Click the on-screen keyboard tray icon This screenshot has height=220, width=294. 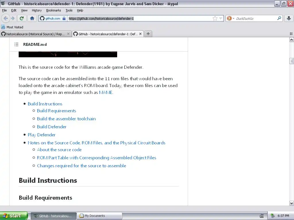[x=262, y=216]
